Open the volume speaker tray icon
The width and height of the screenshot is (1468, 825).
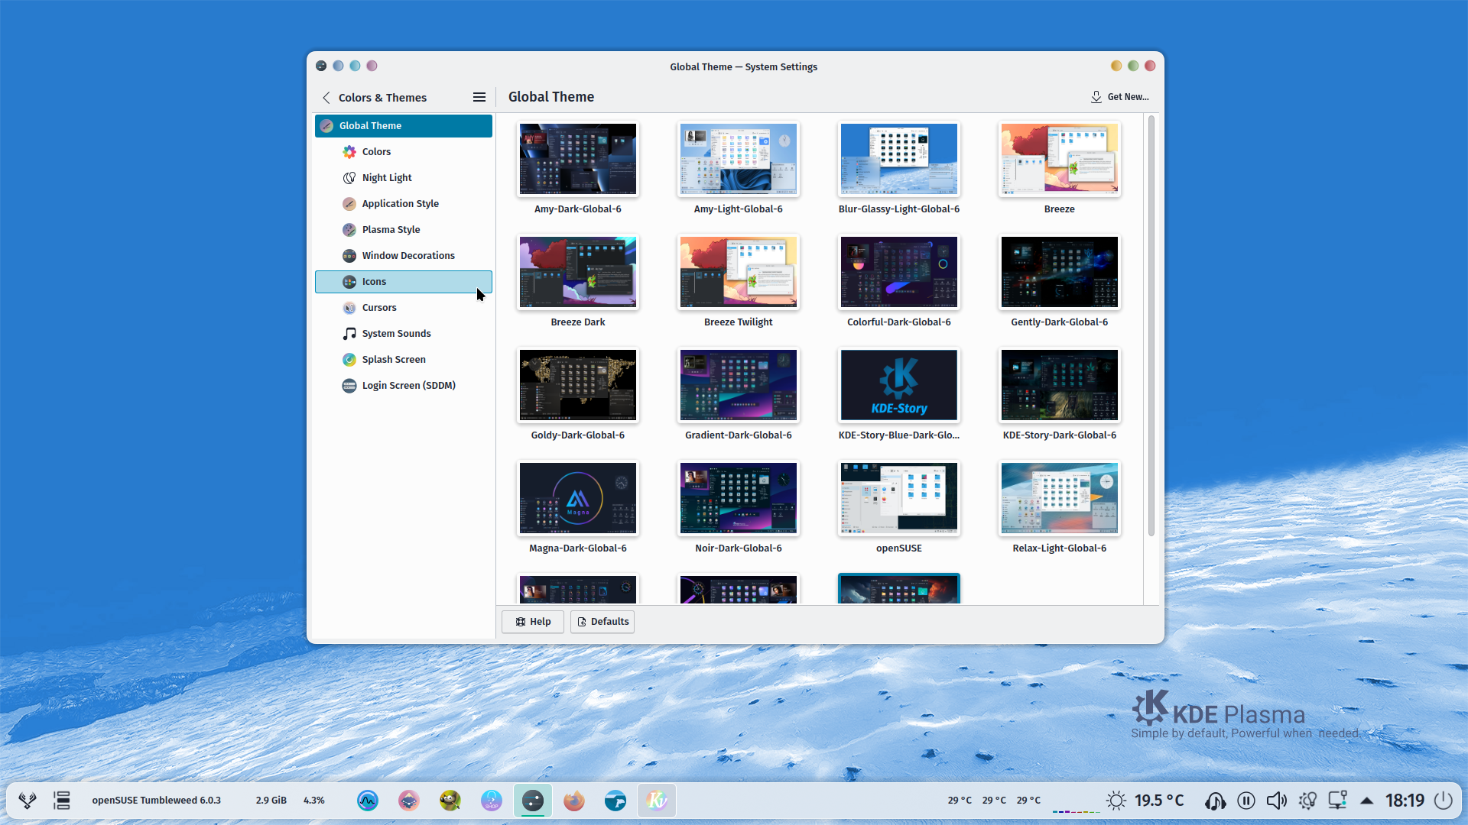pyautogui.click(x=1277, y=801)
